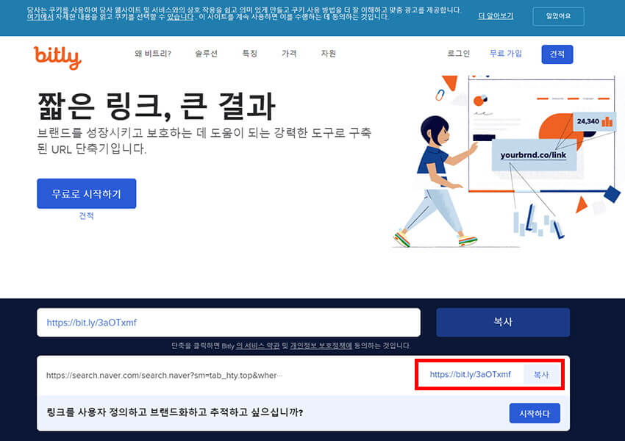Click 링크를 사용자 정의하고 브랜드화하고 text

pyautogui.click(x=175, y=412)
